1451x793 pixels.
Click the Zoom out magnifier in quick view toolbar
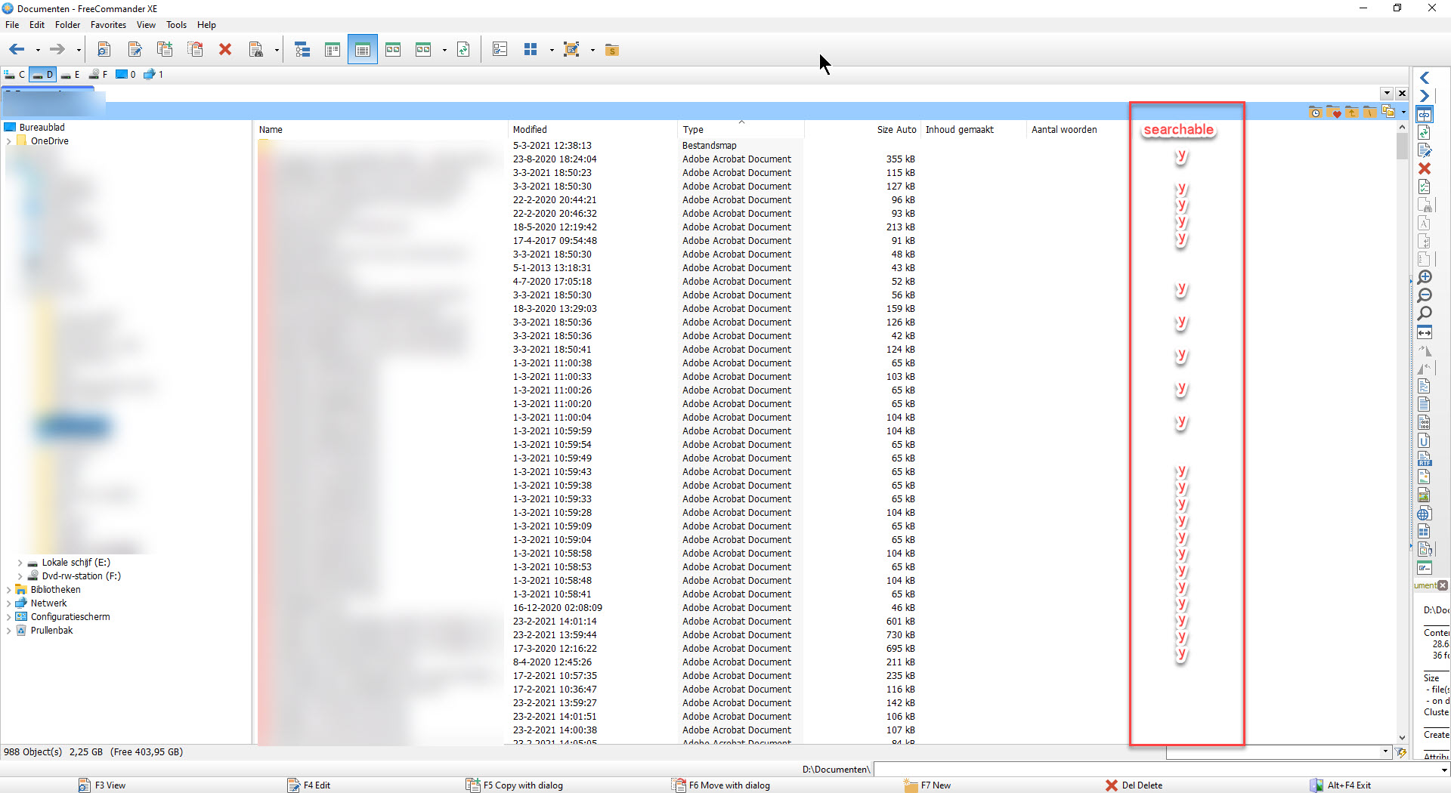coord(1425,295)
